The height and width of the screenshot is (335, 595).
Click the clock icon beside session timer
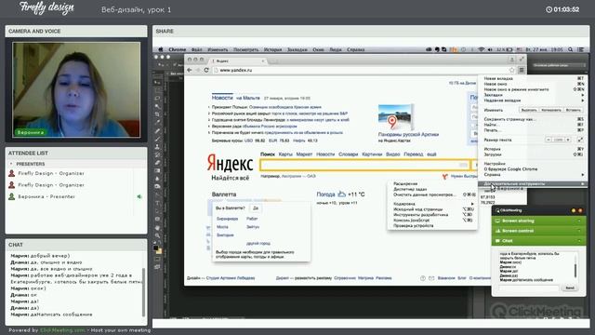click(549, 9)
